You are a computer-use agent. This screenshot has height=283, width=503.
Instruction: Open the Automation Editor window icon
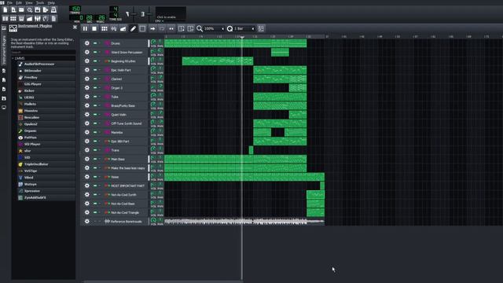[x=30, y=18]
